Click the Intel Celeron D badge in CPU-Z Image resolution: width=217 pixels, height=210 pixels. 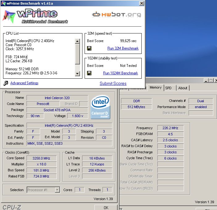pyautogui.click(x=100, y=107)
